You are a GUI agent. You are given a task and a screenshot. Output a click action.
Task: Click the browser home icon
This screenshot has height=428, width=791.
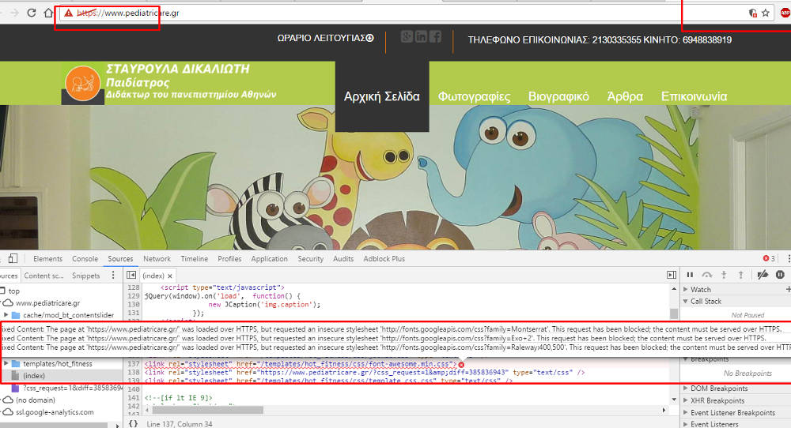(x=48, y=13)
